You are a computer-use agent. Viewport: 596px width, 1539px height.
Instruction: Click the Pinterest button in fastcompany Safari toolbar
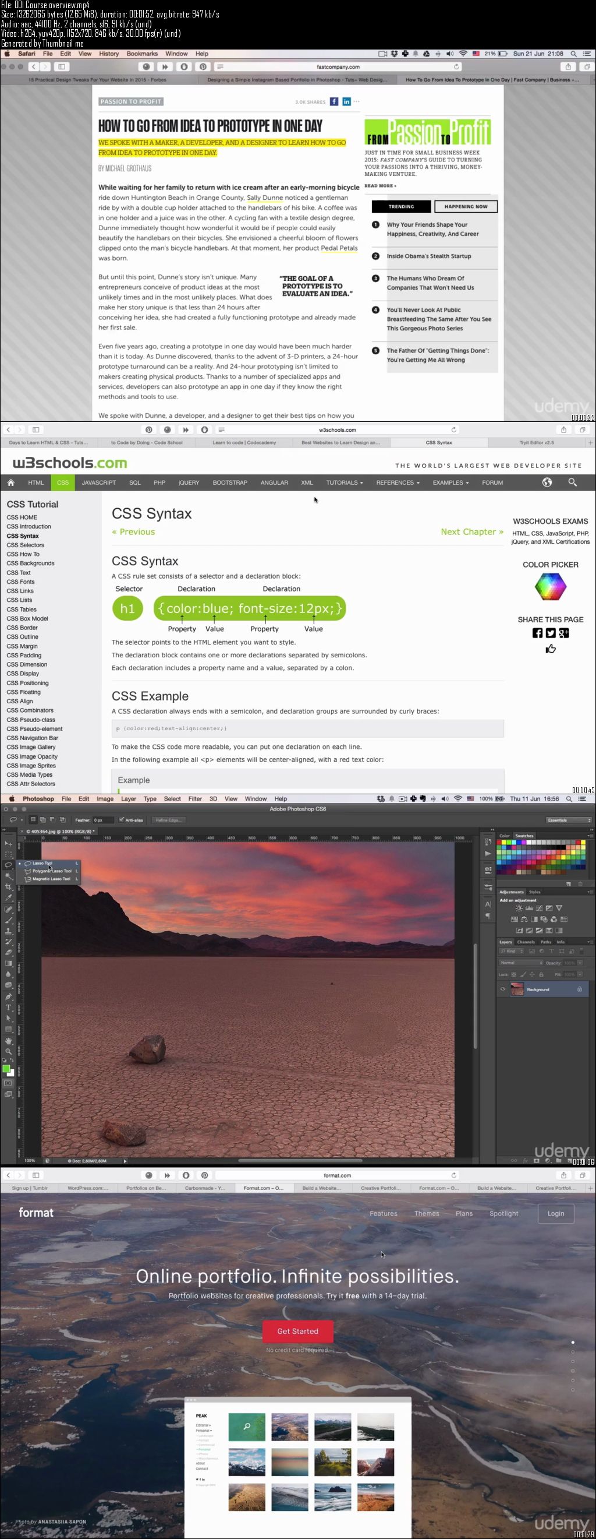[203, 67]
